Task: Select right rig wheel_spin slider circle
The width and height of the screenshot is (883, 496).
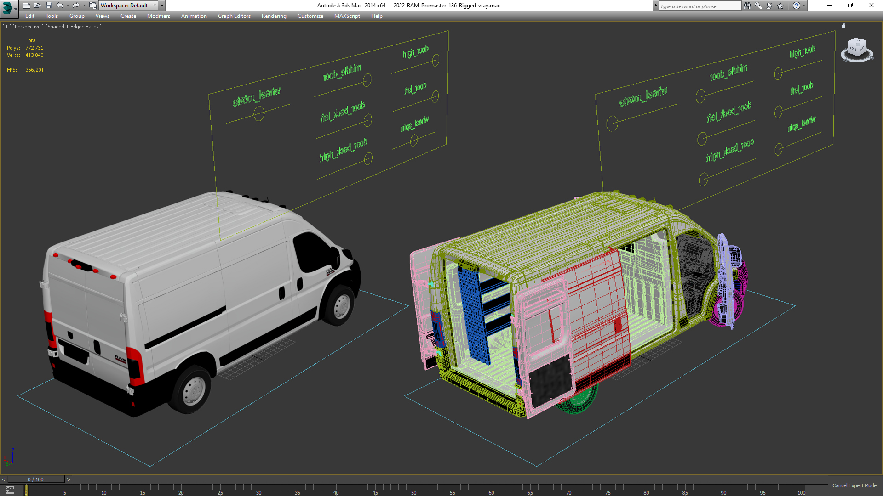Action: (x=779, y=149)
